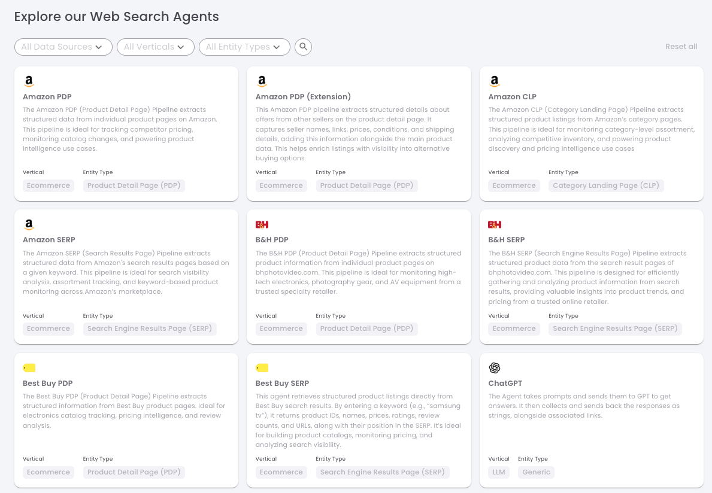The width and height of the screenshot is (712, 493).
Task: Open the Amazon PDP (Extension) title
Action: click(x=303, y=96)
